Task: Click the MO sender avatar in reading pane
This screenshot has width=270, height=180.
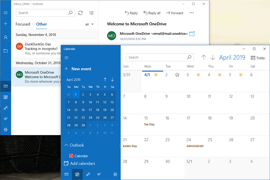Action: [111, 36]
